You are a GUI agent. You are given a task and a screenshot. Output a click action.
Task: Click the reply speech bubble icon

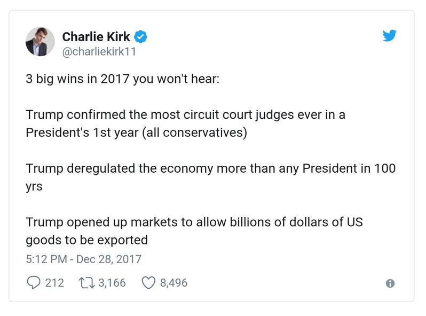coord(33,283)
